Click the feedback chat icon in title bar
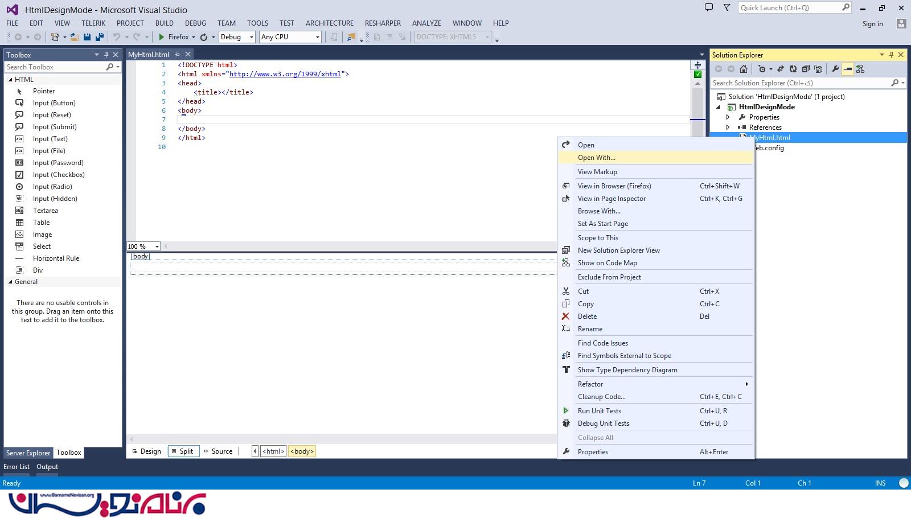This screenshot has width=911, height=518. pos(709,8)
